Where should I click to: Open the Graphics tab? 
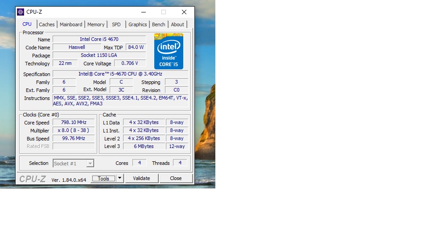click(x=138, y=24)
